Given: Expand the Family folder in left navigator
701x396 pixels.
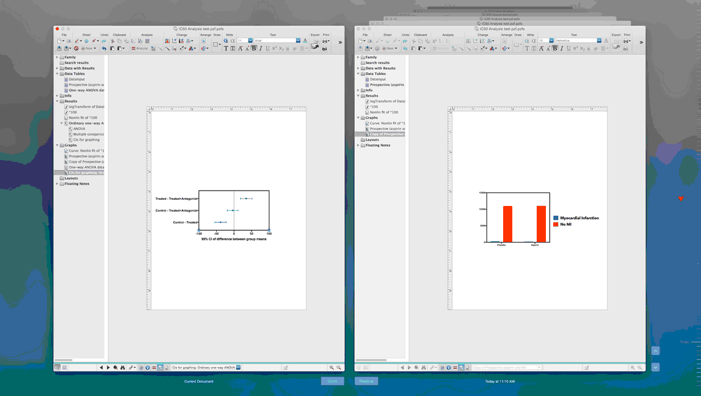Looking at the screenshot, I should (57, 57).
